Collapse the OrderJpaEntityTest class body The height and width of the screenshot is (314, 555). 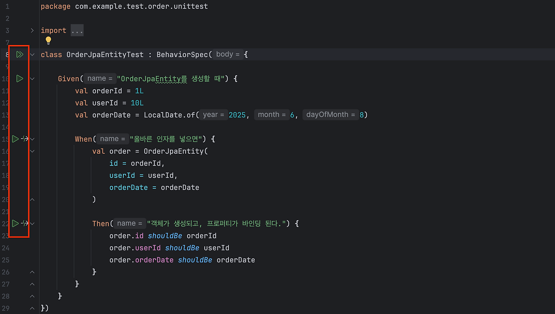click(32, 55)
